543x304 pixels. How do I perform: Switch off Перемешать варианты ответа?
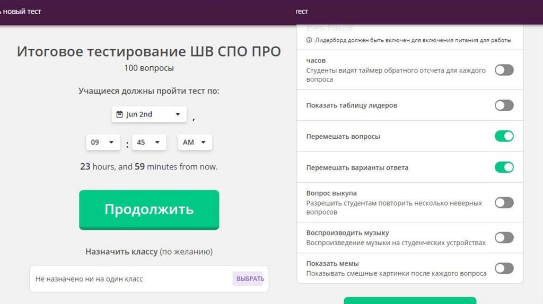(x=504, y=167)
